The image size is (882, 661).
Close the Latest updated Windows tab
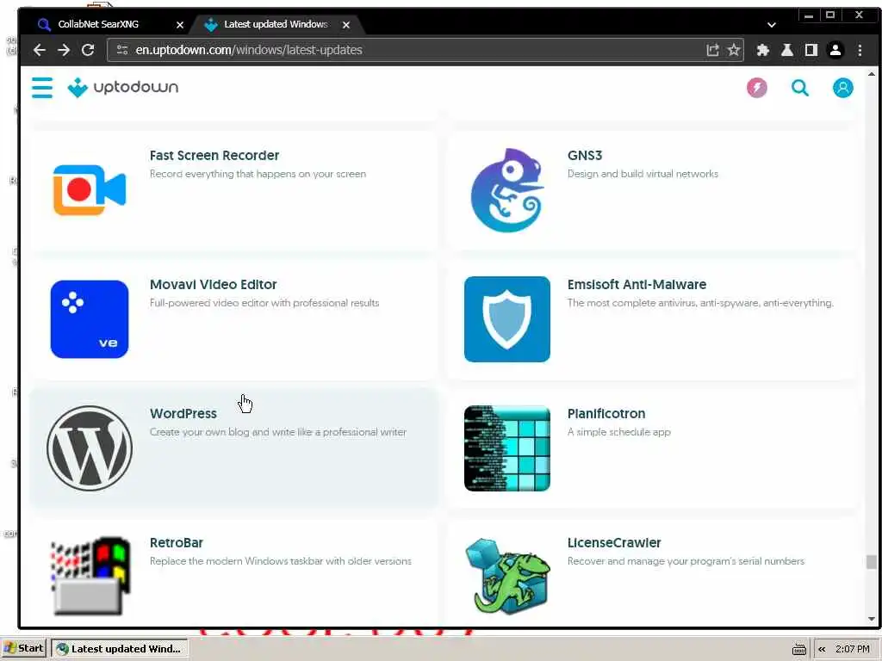tap(346, 25)
